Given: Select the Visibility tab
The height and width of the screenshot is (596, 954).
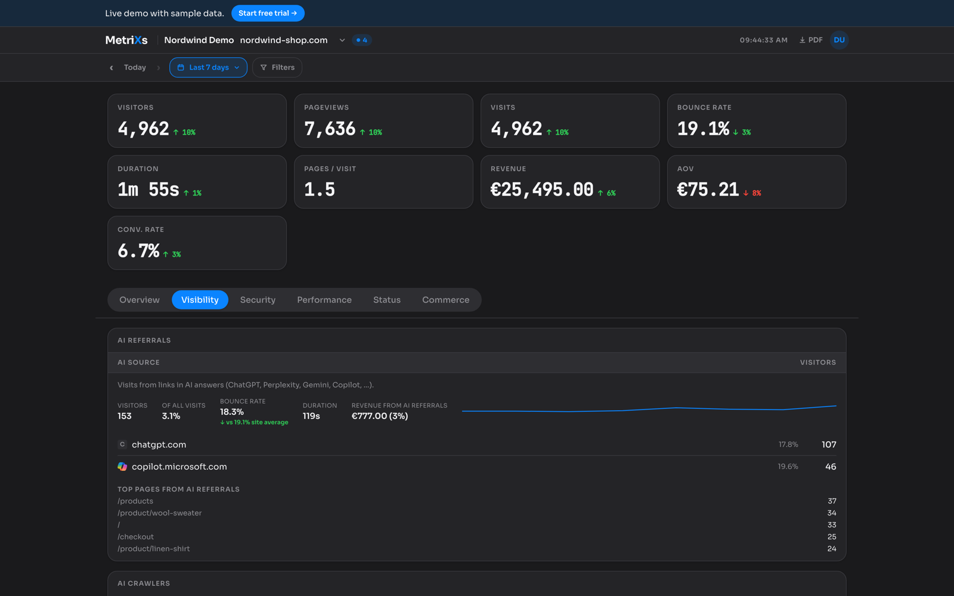Looking at the screenshot, I should pyautogui.click(x=200, y=300).
